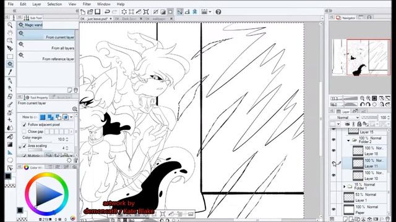Toggle snap to ruler in command bar

pyautogui.click(x=180, y=12)
